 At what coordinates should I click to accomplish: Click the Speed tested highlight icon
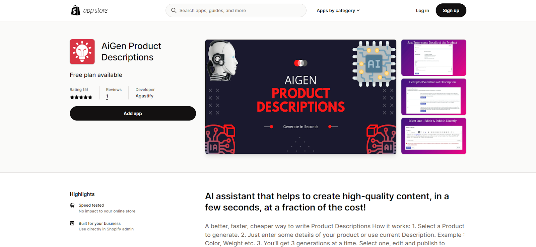(x=72, y=205)
